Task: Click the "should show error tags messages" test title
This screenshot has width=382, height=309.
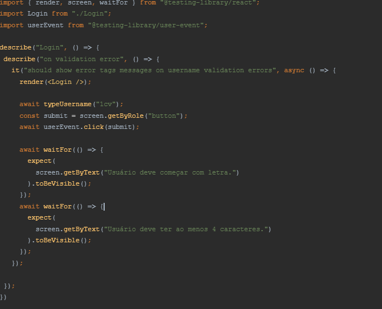Action: coord(150,71)
